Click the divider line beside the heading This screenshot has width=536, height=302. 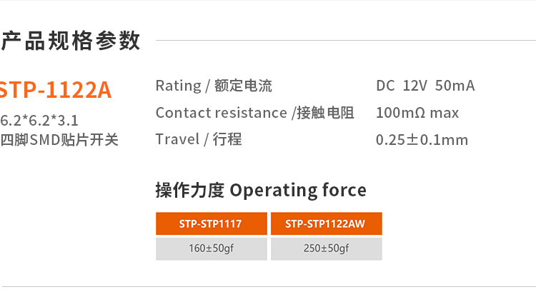[343, 41]
